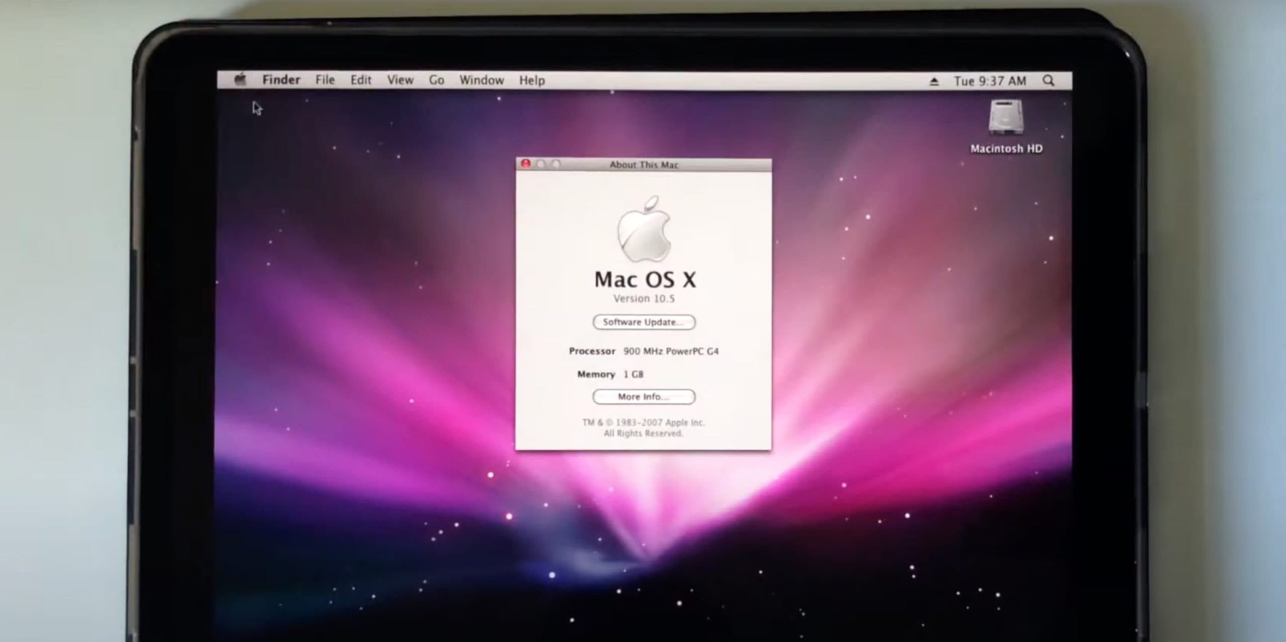Image resolution: width=1286 pixels, height=642 pixels.
Task: Open the Finder menu
Action: coord(281,80)
